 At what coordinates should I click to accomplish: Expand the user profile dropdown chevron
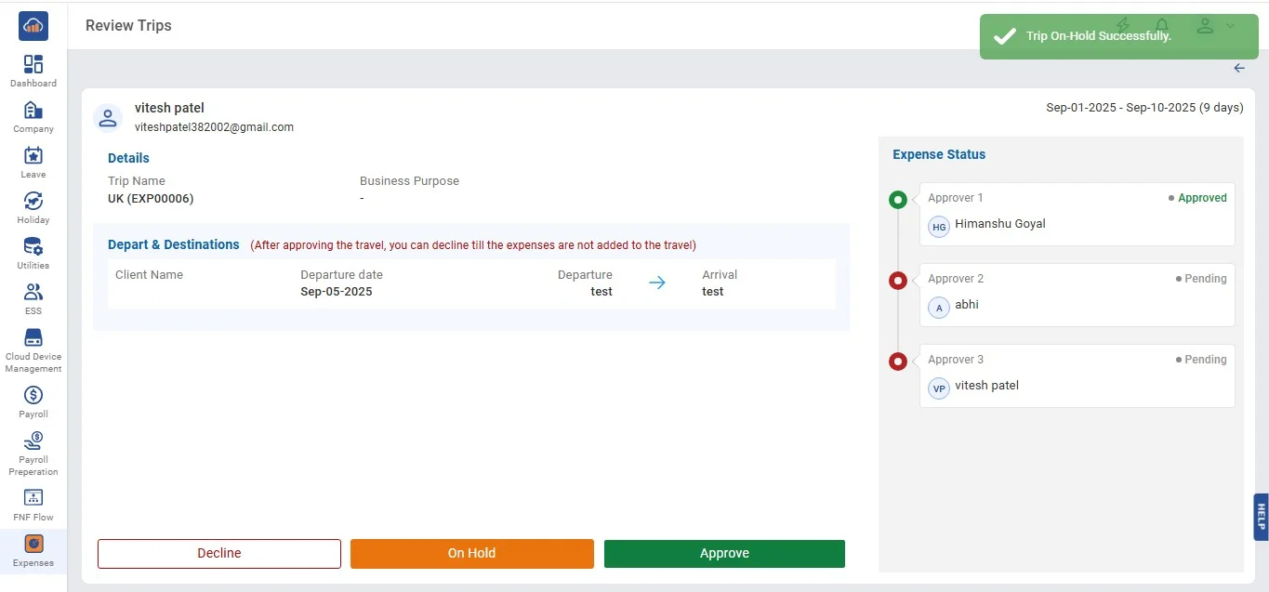(x=1230, y=26)
